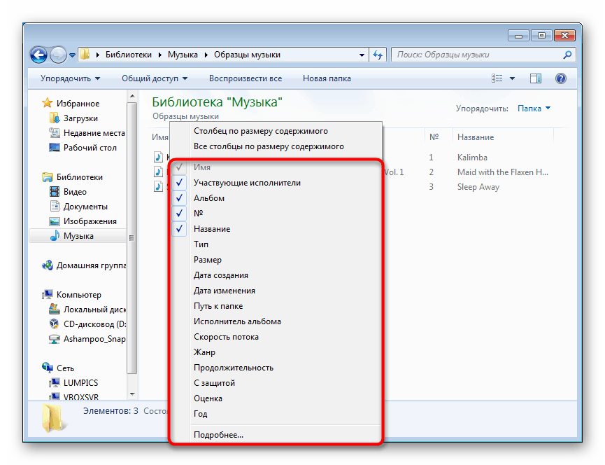Viewport: 605px width, 465px height.
Task: Expand the Упорядочить toolbar dropdown
Action: tap(70, 78)
